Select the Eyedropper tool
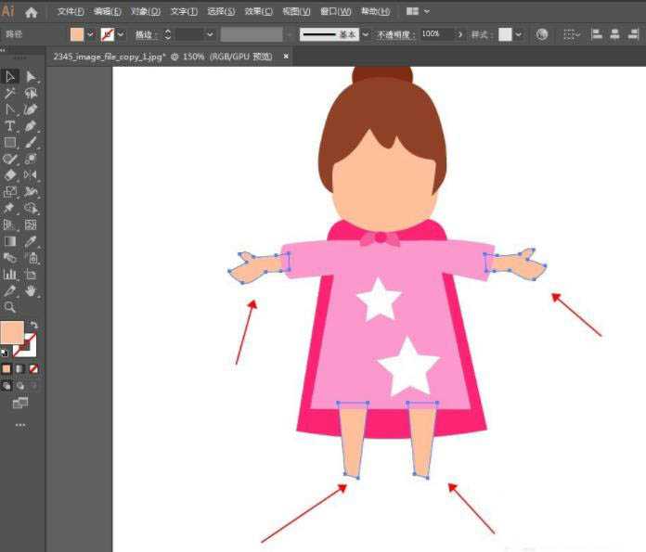 pyautogui.click(x=31, y=241)
